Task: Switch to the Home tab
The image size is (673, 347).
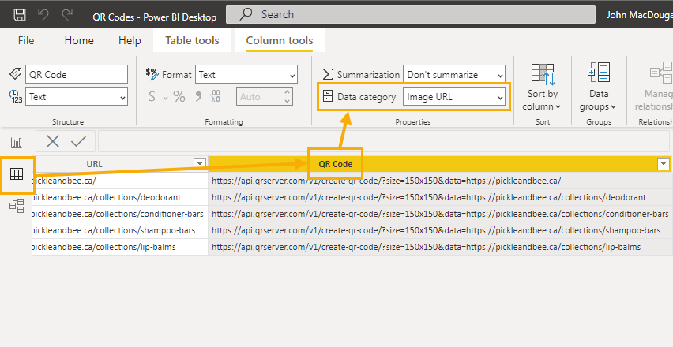Action: (79, 40)
